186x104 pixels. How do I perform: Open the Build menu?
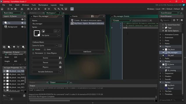tap(17, 5)
